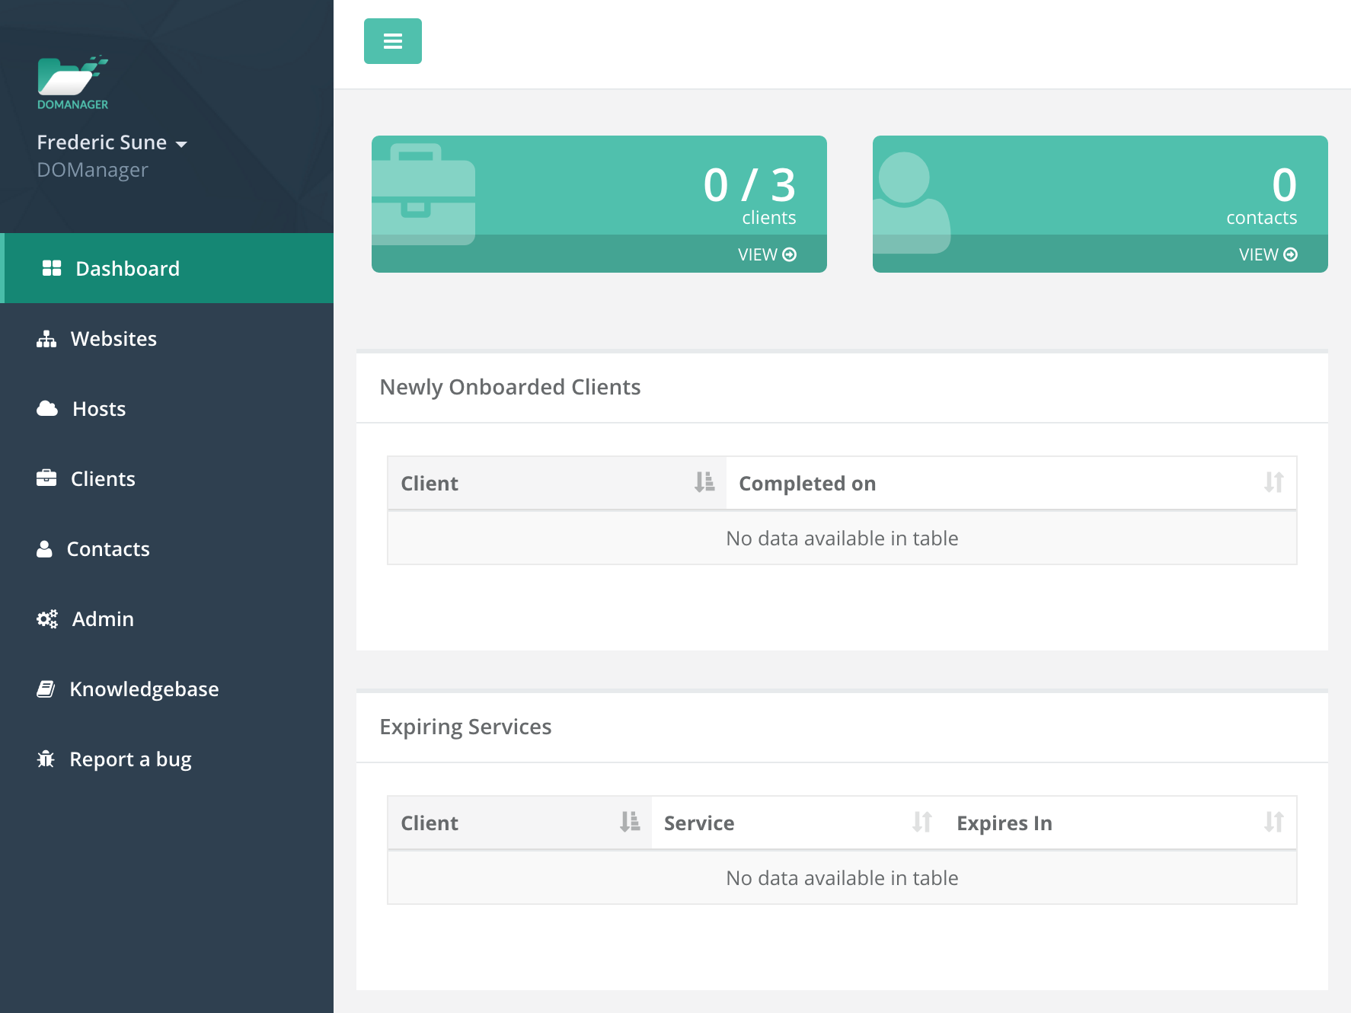Sort by Completed on column icon

1274,482
